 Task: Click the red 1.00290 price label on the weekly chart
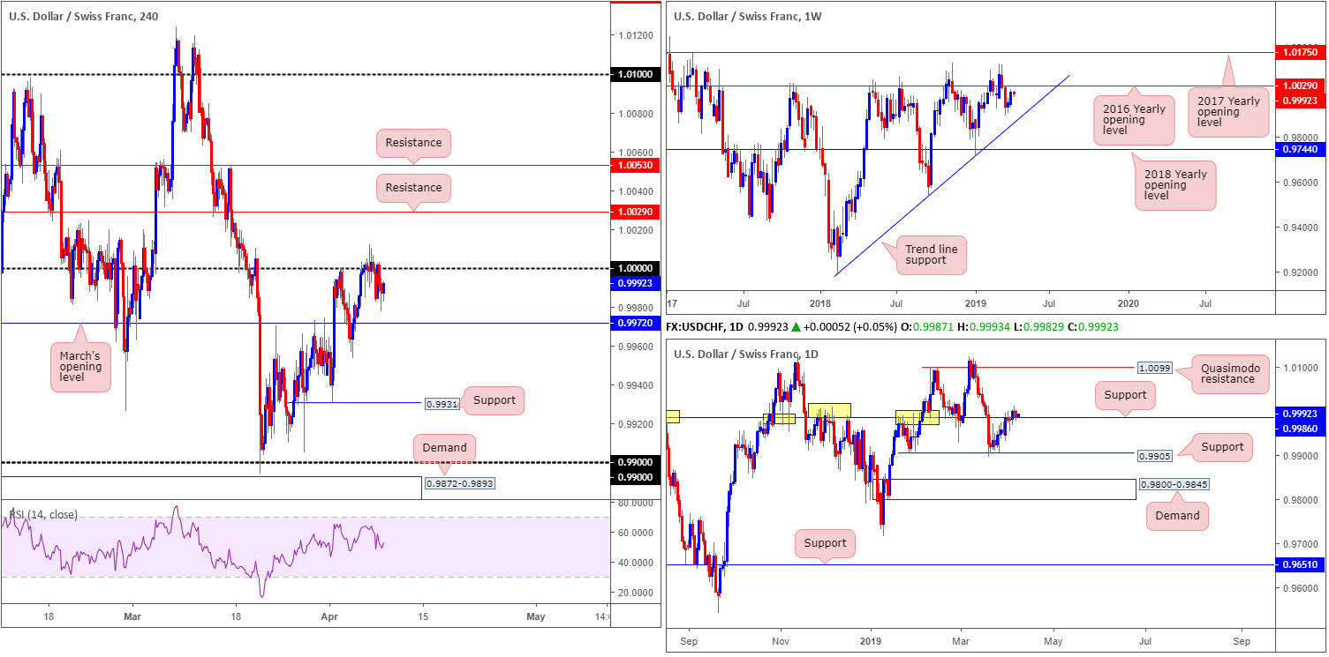tap(1301, 86)
